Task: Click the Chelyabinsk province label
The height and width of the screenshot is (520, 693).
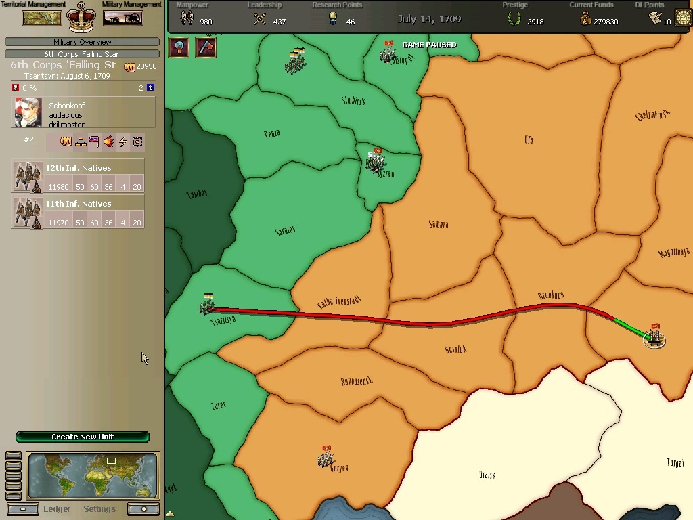Action: click(x=652, y=115)
